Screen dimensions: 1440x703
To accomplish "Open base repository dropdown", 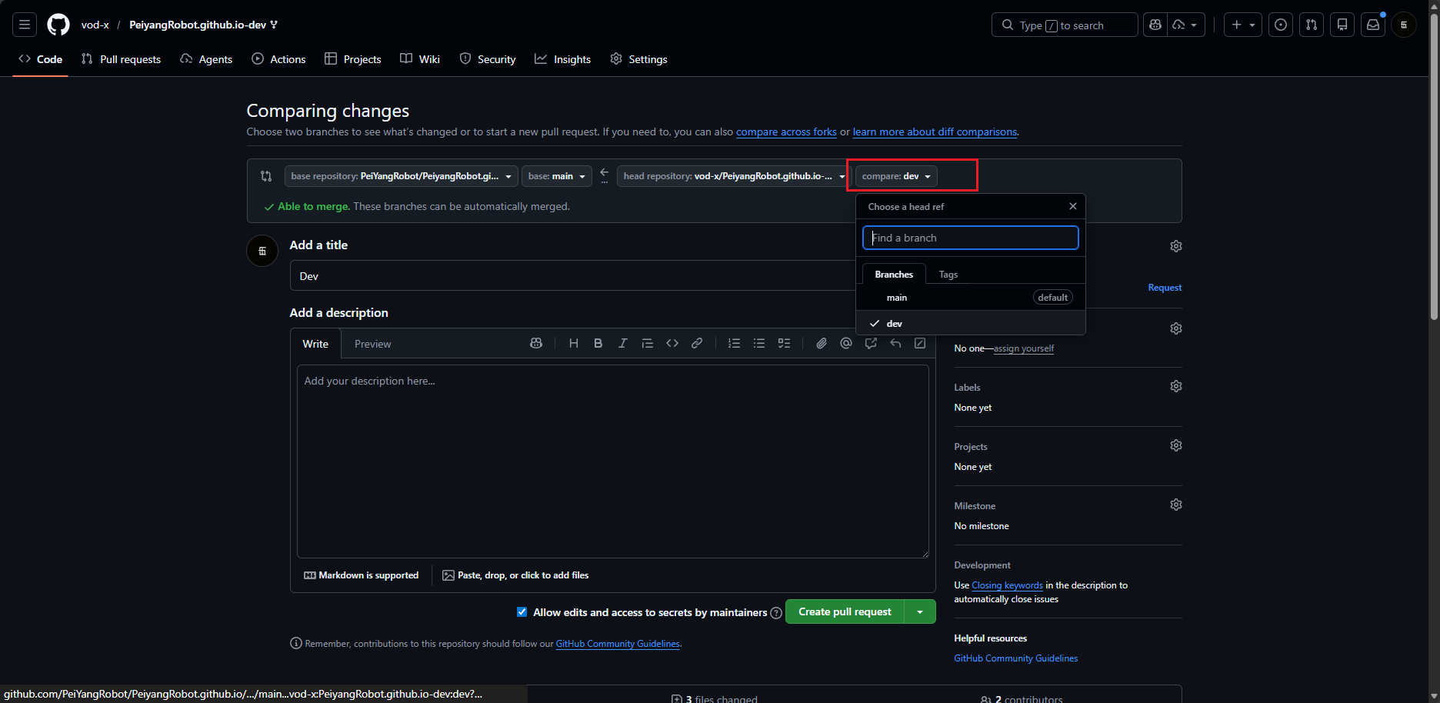I will click(401, 176).
